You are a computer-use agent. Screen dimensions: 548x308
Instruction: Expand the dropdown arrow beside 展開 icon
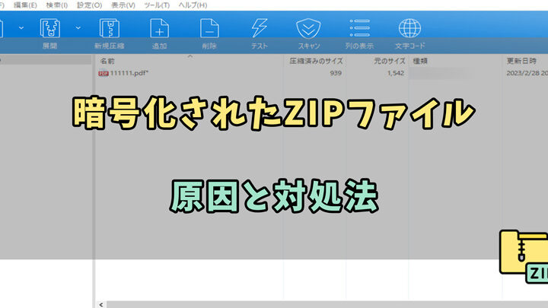78,29
